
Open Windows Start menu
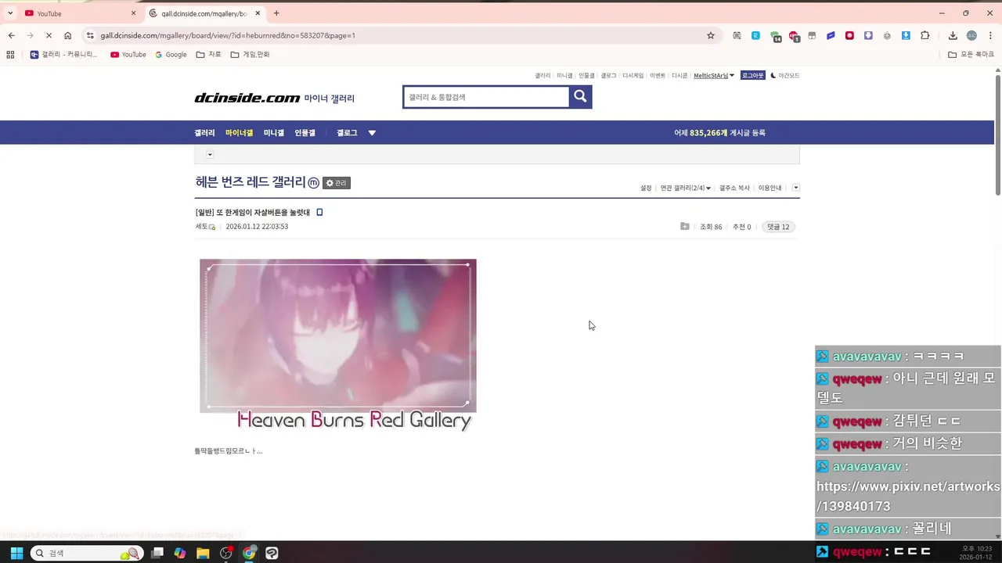(16, 553)
